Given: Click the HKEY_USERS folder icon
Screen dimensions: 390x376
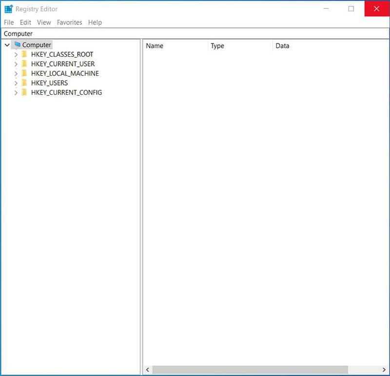Looking at the screenshot, I should (x=24, y=83).
